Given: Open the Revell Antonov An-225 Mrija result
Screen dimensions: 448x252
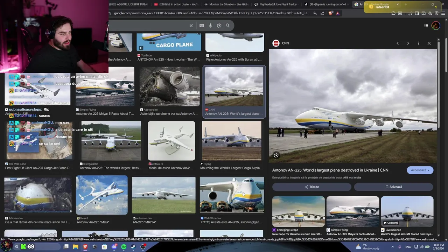Looking at the screenshot, I should click(x=102, y=201).
